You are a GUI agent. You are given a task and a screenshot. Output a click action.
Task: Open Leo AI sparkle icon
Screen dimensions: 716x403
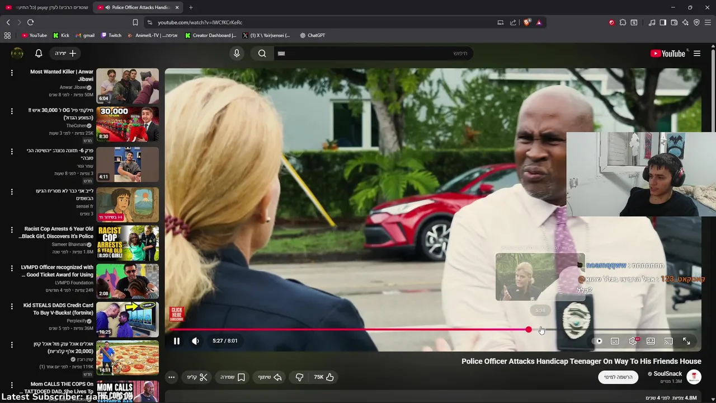685,22
